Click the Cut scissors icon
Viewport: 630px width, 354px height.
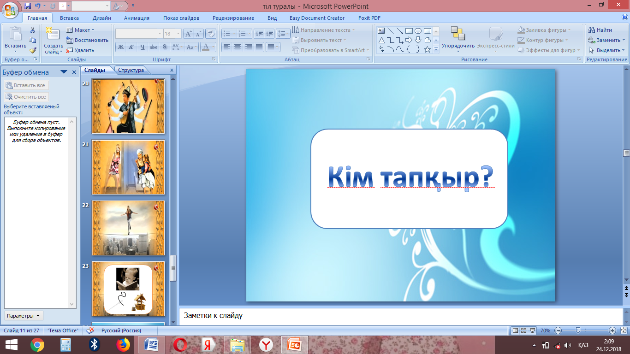click(x=33, y=30)
